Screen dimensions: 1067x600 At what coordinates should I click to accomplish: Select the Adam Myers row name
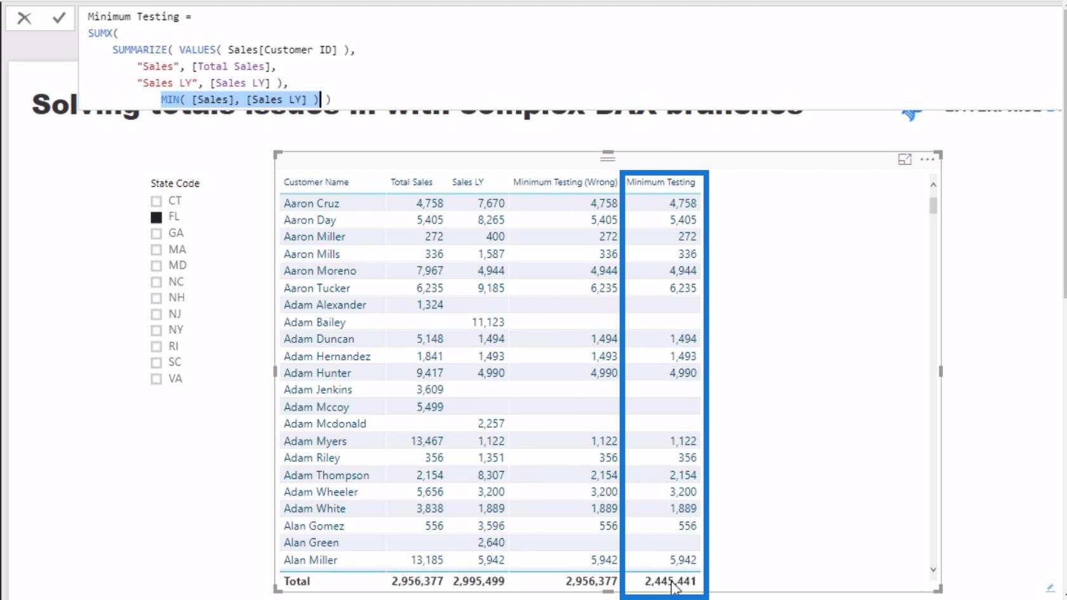[x=315, y=441]
